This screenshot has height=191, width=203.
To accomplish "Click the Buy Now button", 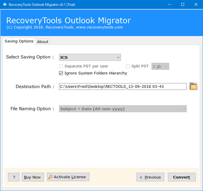I will pos(33,177).
